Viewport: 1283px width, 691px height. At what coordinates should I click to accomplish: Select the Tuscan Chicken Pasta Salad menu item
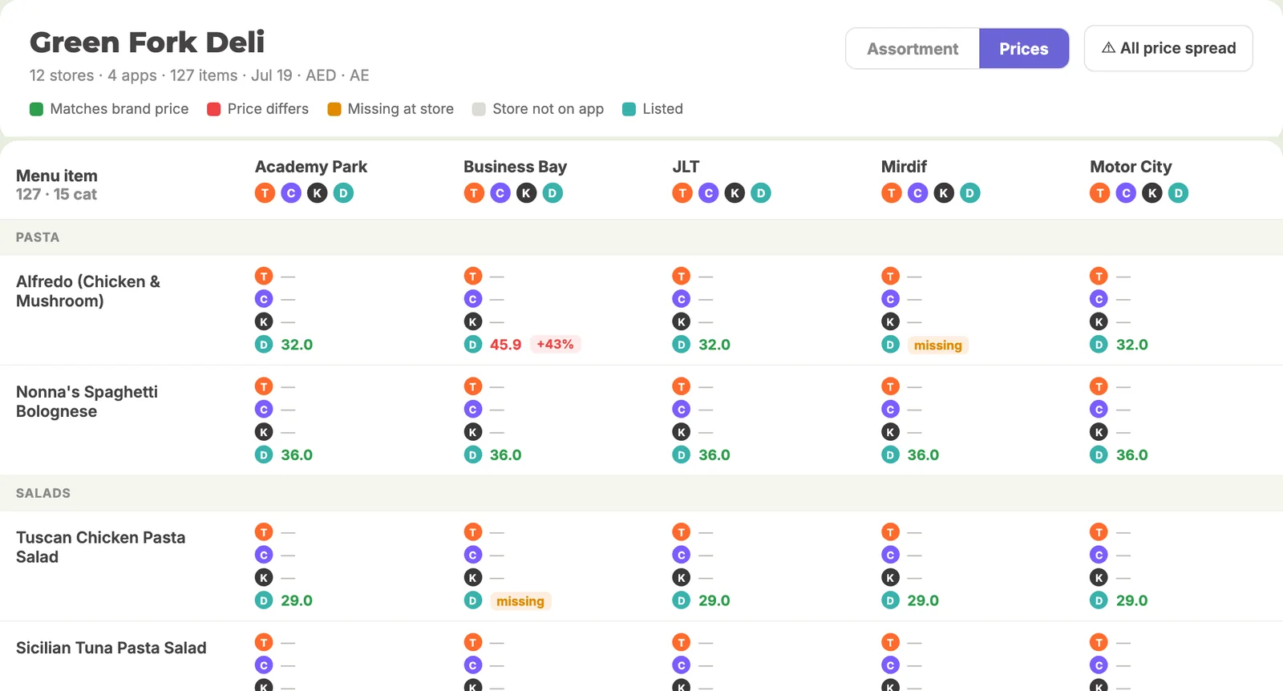[x=100, y=548]
